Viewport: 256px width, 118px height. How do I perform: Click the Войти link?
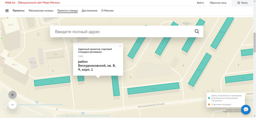[x=200, y=3]
